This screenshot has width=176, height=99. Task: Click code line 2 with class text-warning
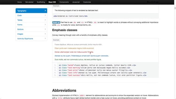(x=95, y=68)
